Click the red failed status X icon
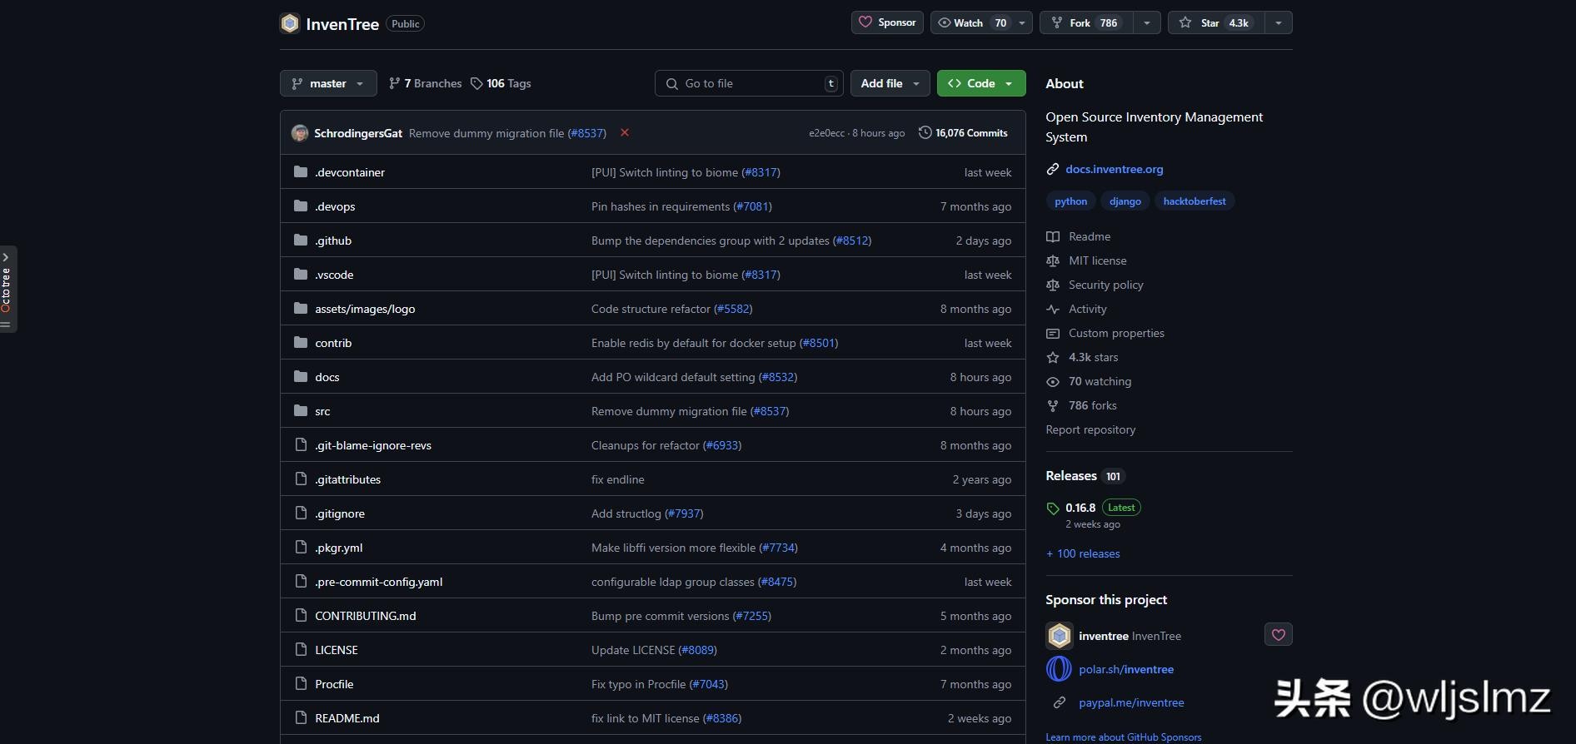 [x=625, y=133]
